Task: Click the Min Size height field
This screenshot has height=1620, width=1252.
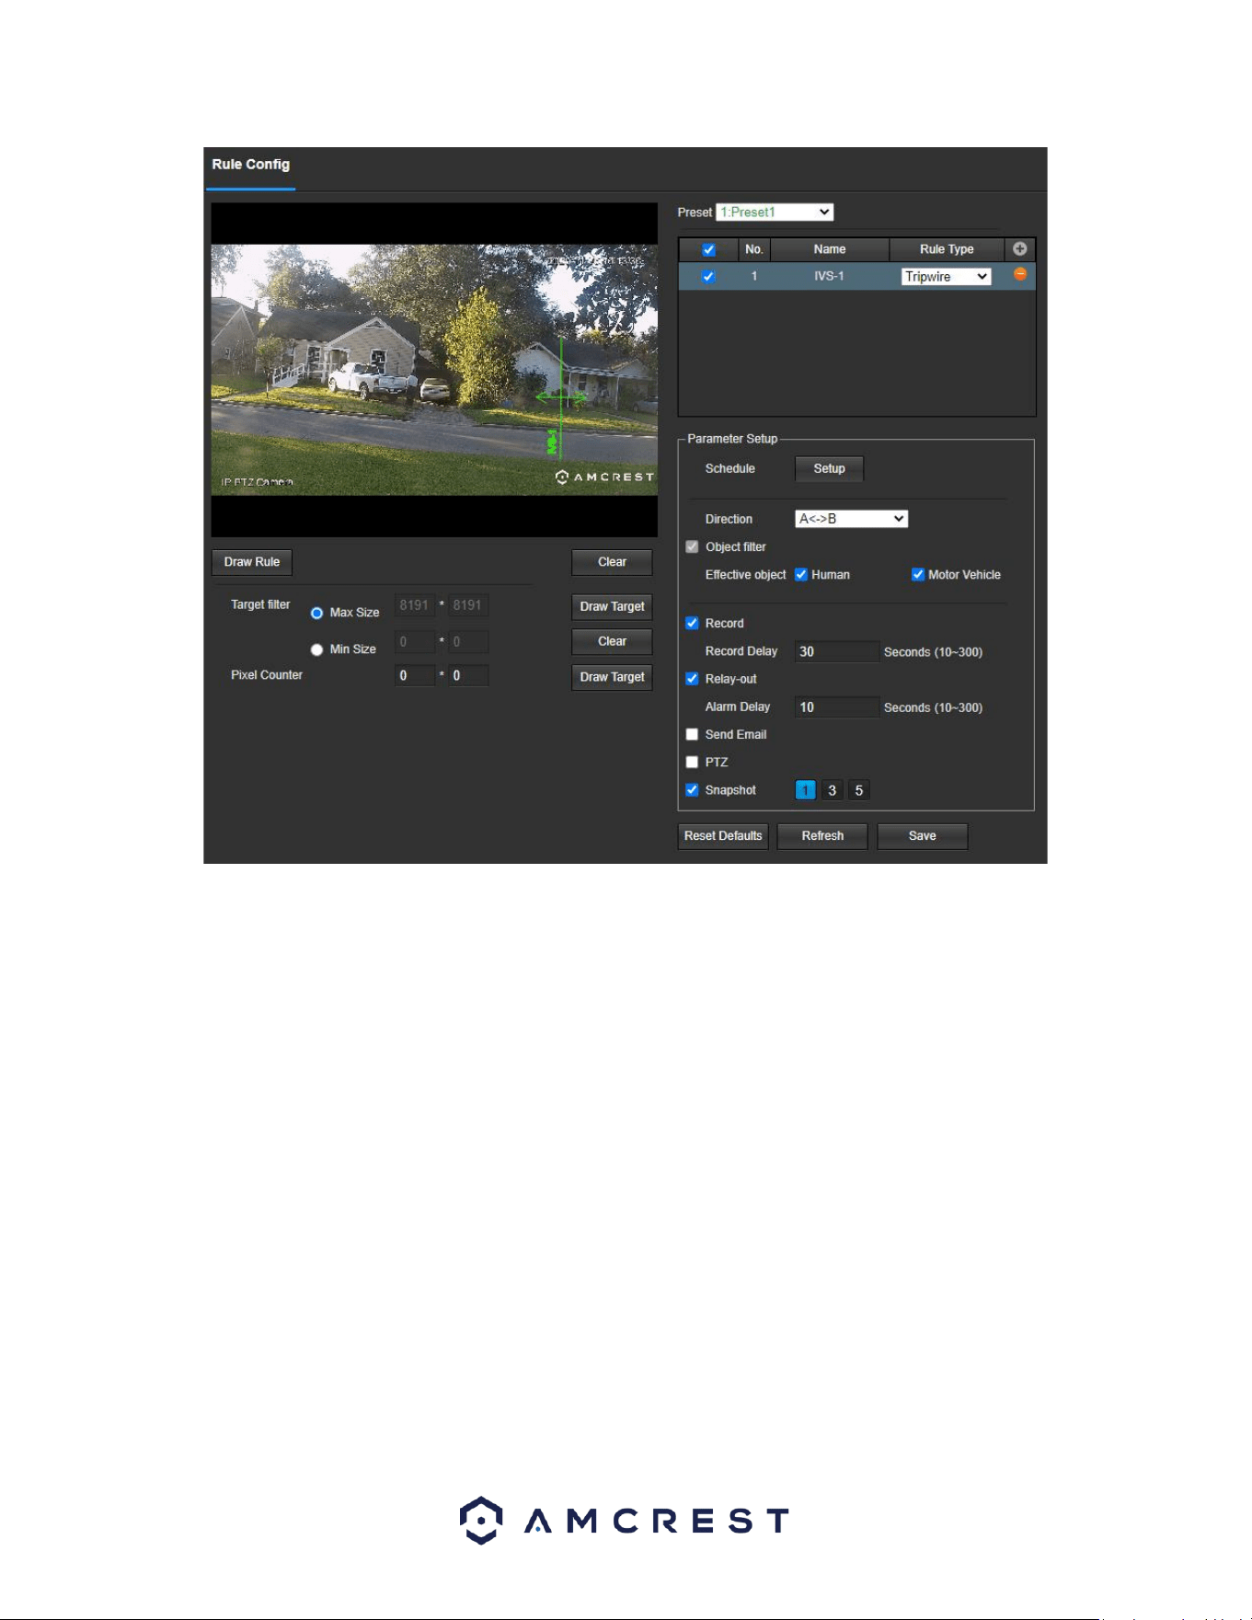Action: (x=468, y=641)
